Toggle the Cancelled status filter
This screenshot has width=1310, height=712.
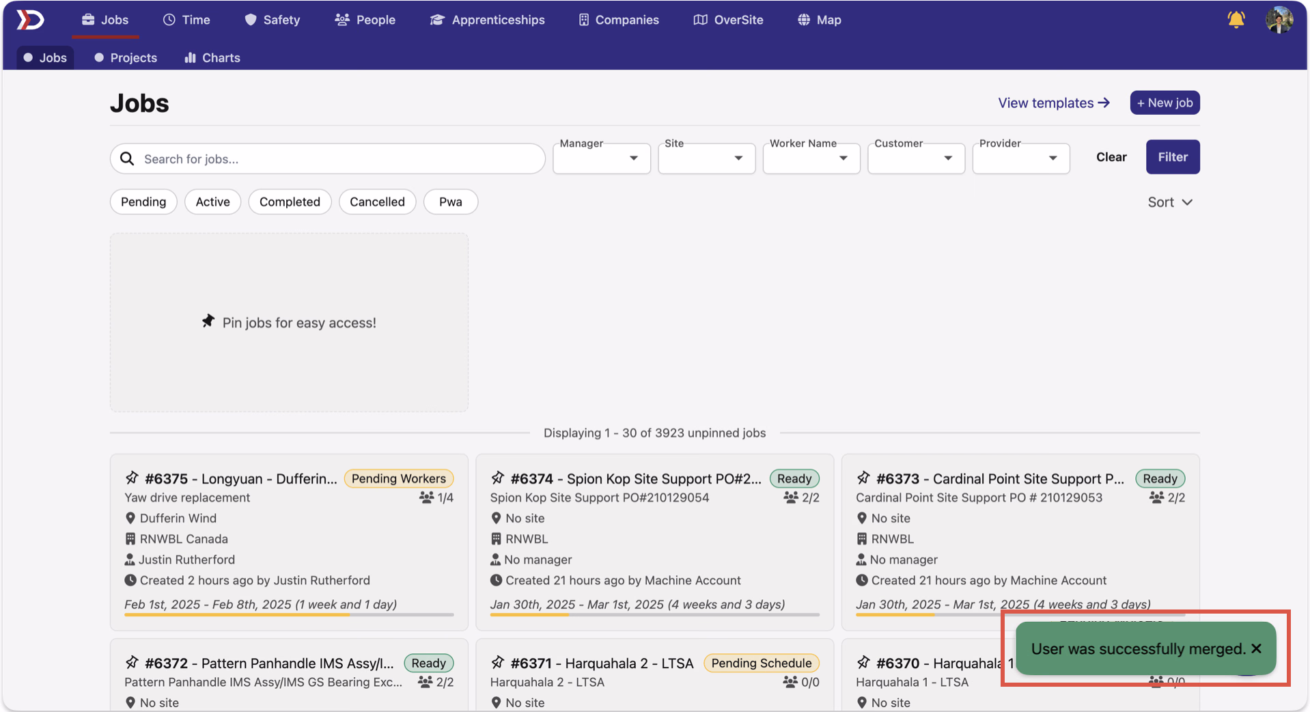point(377,202)
